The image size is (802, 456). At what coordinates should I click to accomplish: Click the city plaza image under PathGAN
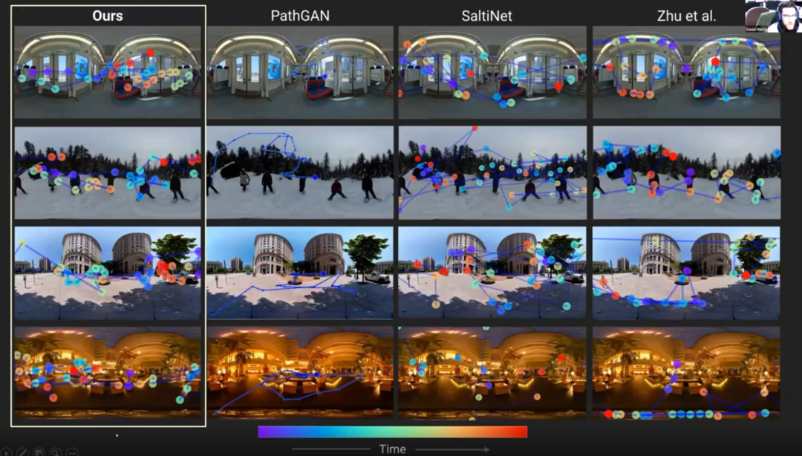pos(300,273)
